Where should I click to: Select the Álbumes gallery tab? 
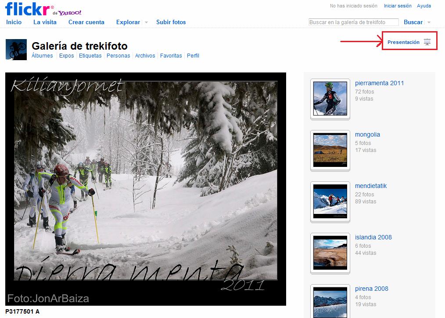pyautogui.click(x=42, y=56)
